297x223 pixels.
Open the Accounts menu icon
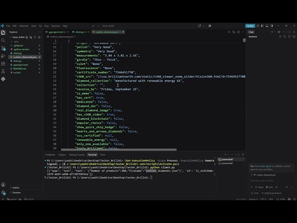tap(3, 185)
